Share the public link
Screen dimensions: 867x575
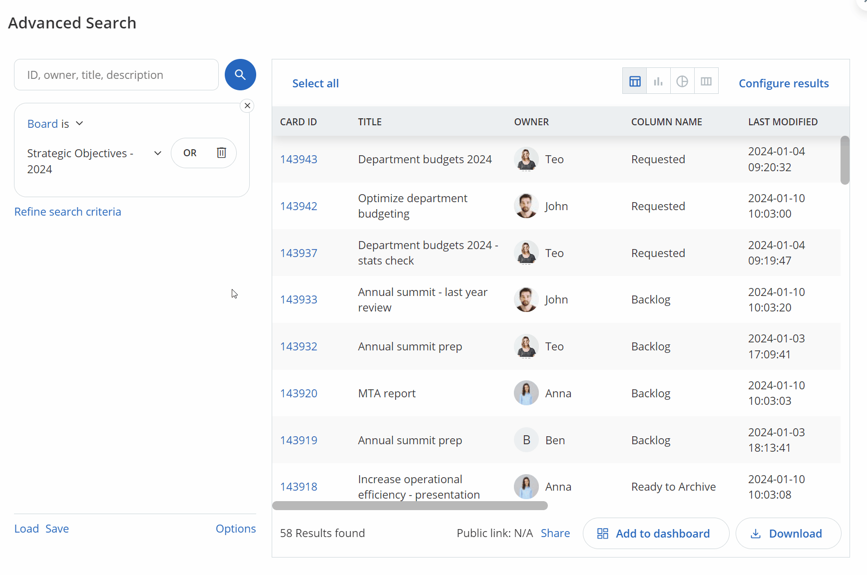[x=555, y=533]
